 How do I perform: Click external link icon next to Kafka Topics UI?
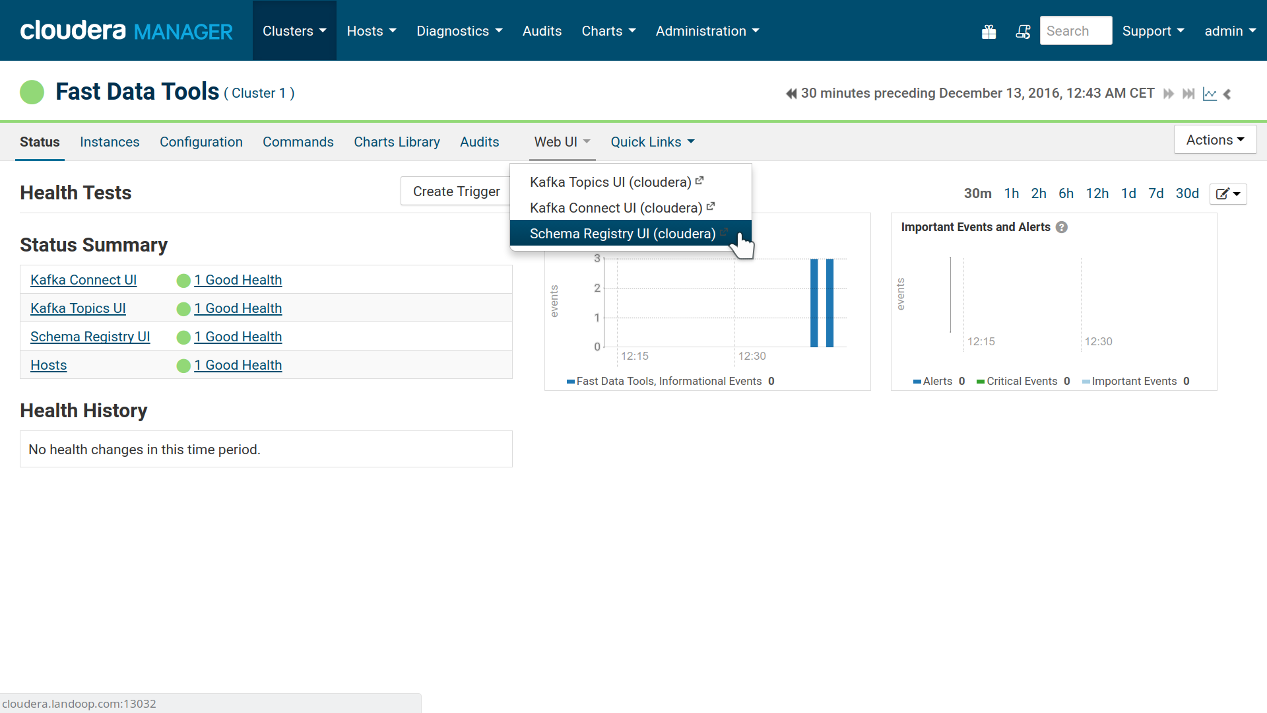699,180
